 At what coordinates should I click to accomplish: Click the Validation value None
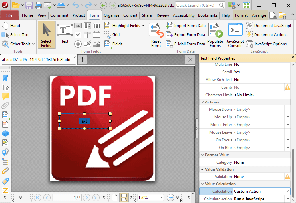[x=259, y=177]
